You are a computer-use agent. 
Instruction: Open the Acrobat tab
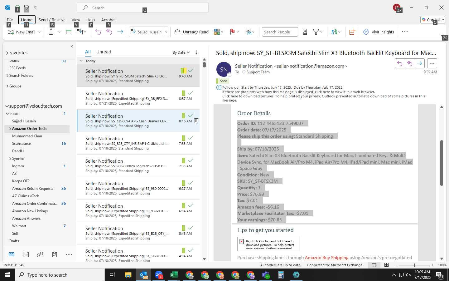(109, 20)
